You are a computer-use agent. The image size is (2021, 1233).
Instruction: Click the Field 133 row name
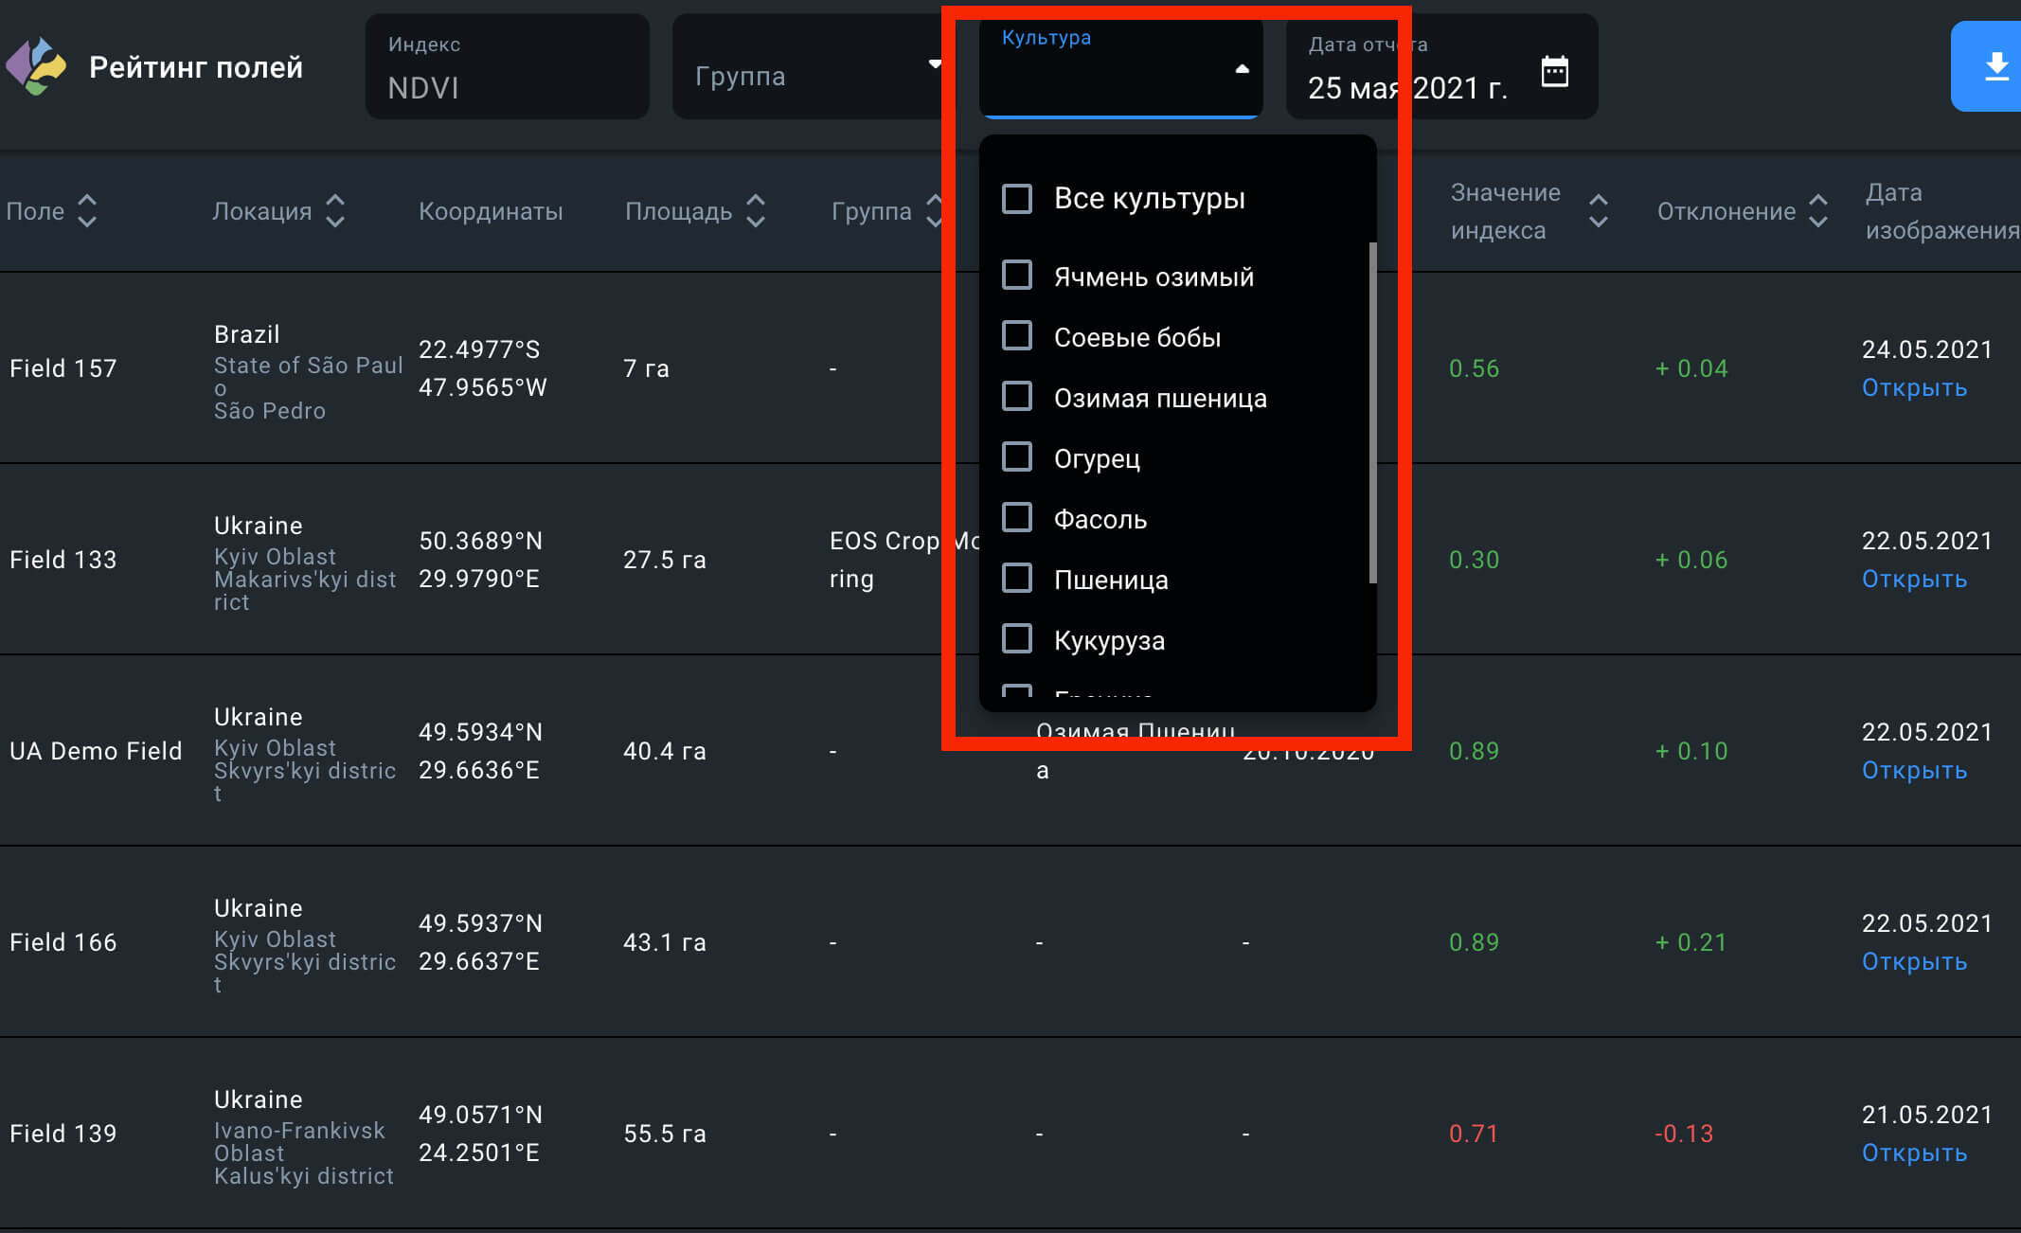[63, 560]
